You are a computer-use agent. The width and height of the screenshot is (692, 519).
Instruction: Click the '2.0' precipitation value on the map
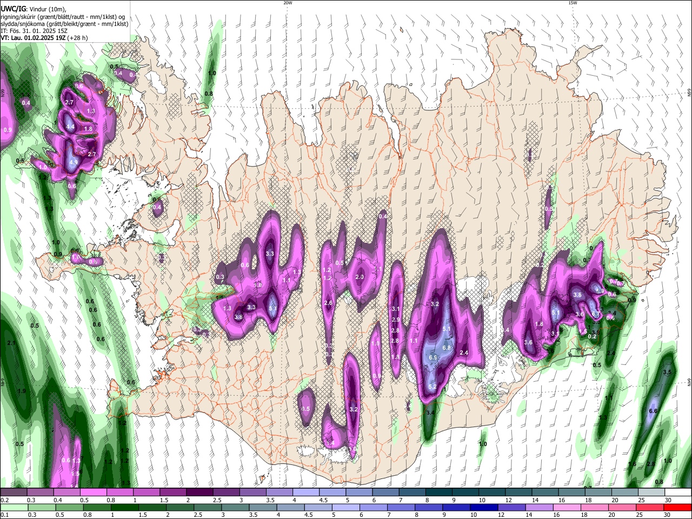pos(360,277)
